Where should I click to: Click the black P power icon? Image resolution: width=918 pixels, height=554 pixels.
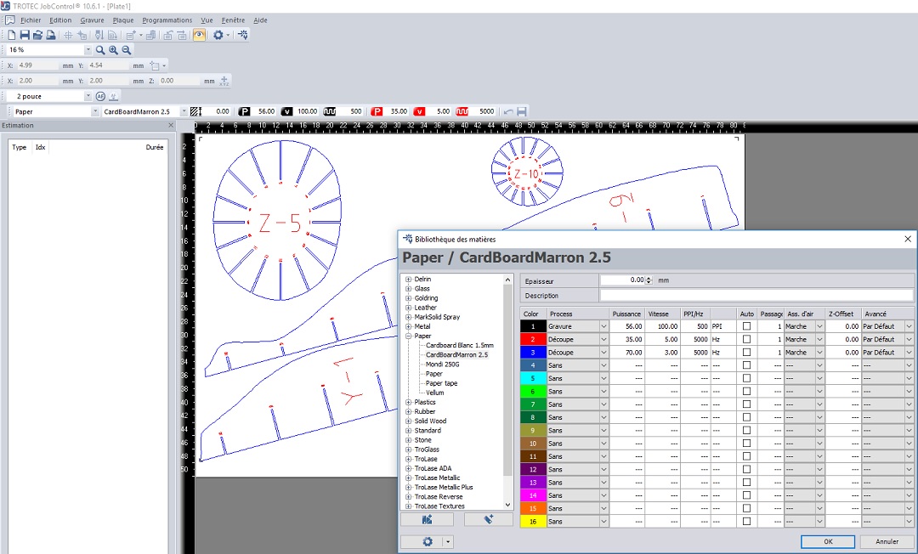click(x=244, y=112)
